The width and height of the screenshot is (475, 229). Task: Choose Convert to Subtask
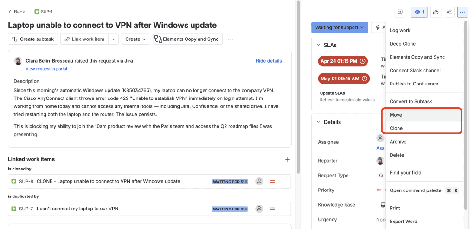[425, 101]
